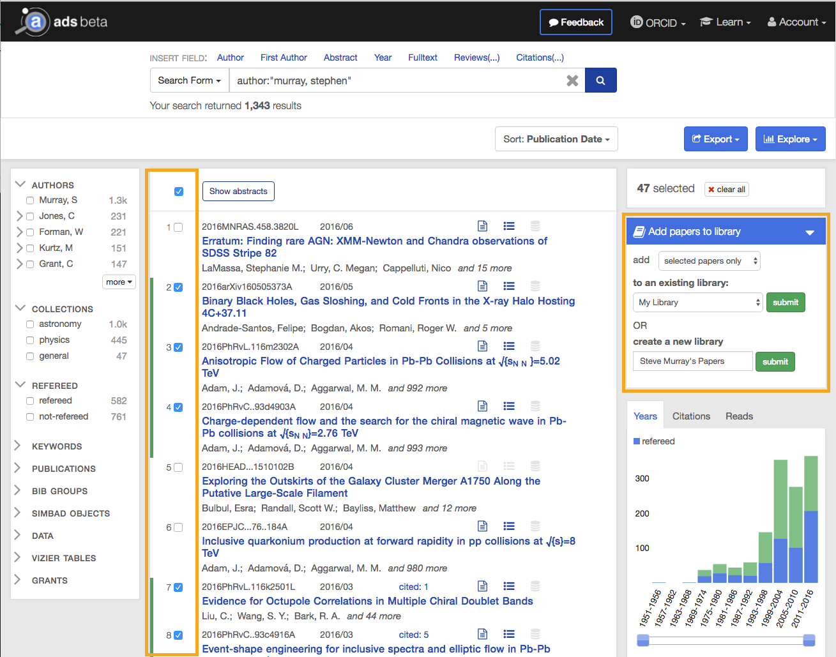Click the ORCID icon in the top bar
The width and height of the screenshot is (836, 657).
(637, 22)
